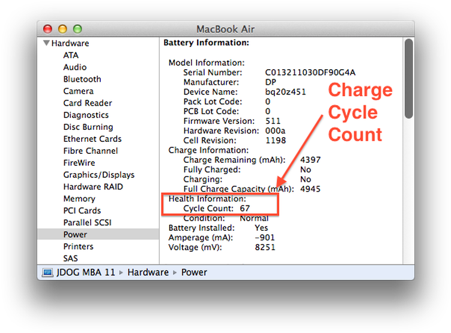Click Hardware Revision value 000a
Screen dimensions: 451x333
[275, 130]
